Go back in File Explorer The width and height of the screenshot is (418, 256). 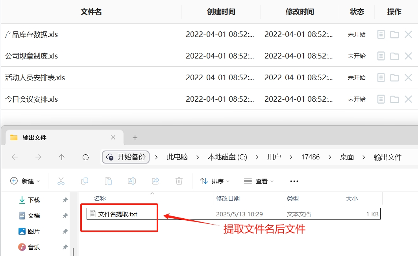(x=15, y=157)
